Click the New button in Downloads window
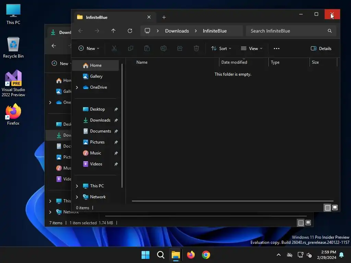 [x=61, y=63]
